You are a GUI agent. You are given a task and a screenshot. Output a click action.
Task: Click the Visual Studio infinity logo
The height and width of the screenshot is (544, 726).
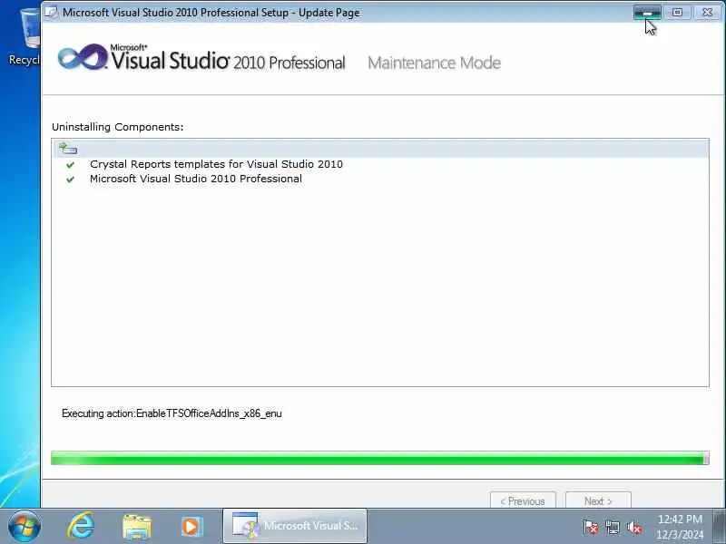tap(83, 57)
